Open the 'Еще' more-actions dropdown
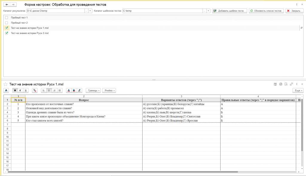306x176 pixels. 298,90
